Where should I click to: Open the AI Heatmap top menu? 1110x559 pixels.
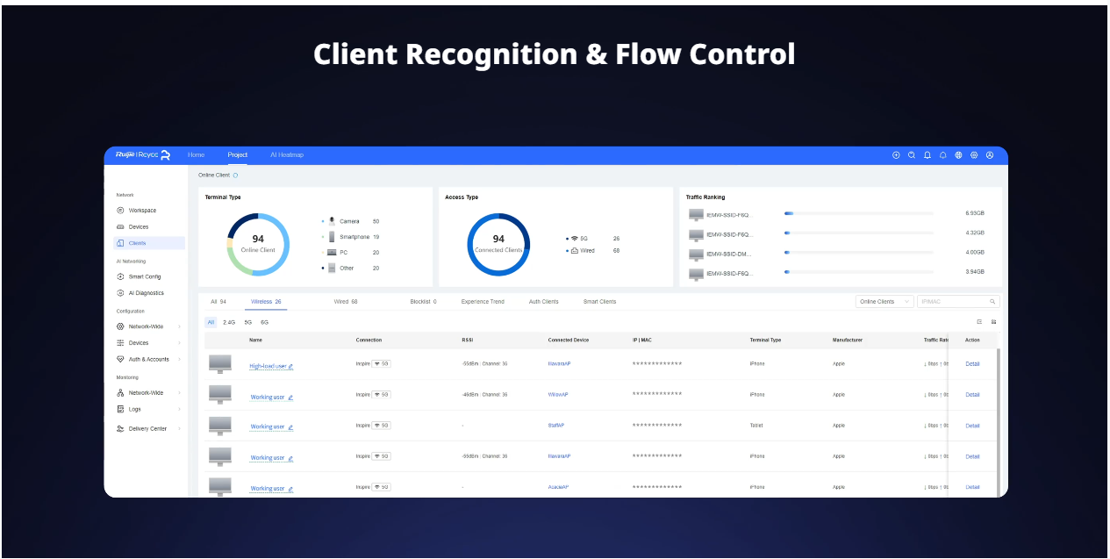(x=287, y=155)
